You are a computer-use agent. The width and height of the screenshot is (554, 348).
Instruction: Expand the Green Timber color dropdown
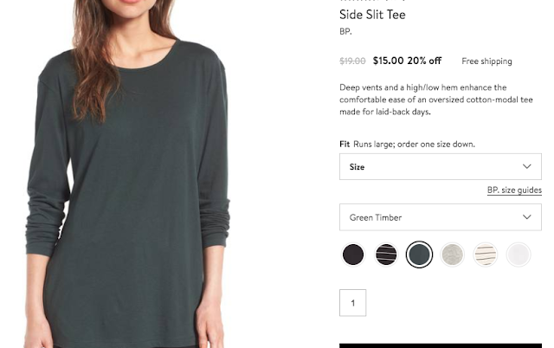click(441, 217)
